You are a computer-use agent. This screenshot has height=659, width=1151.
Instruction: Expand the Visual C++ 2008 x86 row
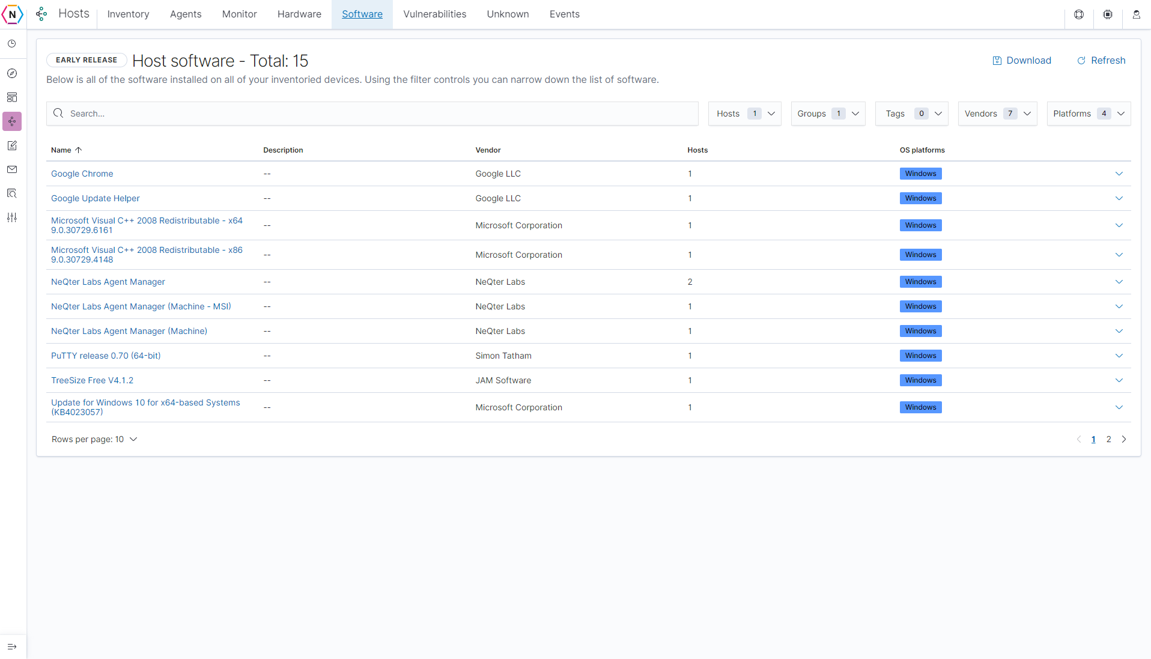(1119, 255)
